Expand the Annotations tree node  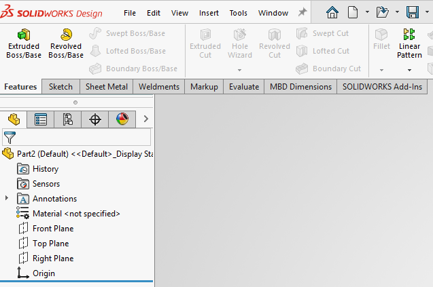pyautogui.click(x=7, y=198)
